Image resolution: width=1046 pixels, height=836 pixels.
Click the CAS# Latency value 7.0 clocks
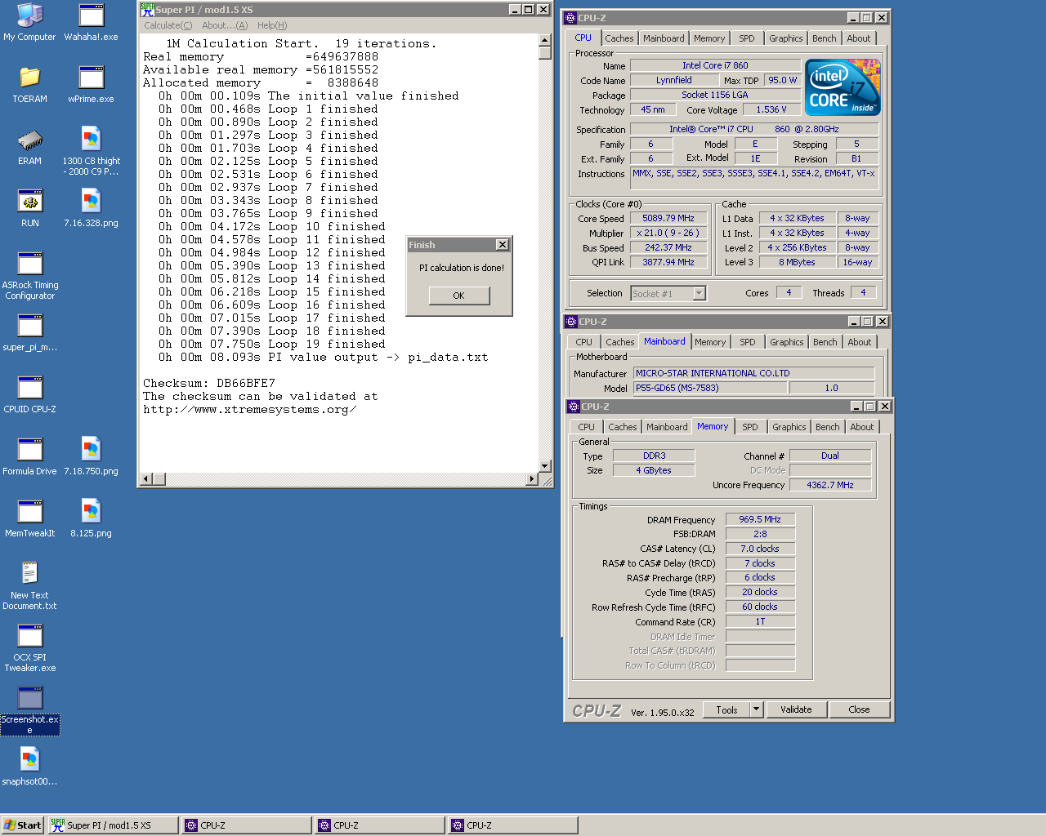click(760, 549)
